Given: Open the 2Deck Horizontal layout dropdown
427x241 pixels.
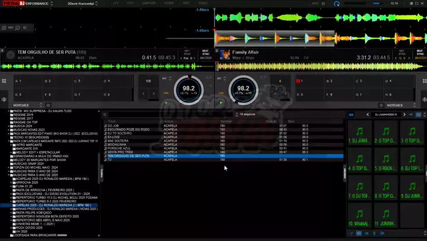Looking at the screenshot, I should (x=82, y=4).
